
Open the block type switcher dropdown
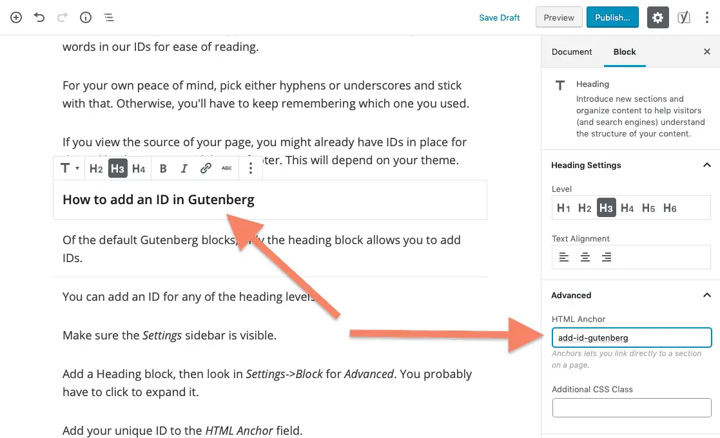point(70,168)
